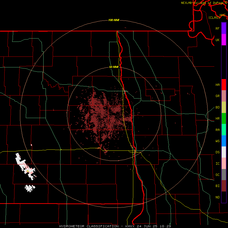228x228 pixels.
Task: Click the [CLAS] product label
Action: pos(214,17)
